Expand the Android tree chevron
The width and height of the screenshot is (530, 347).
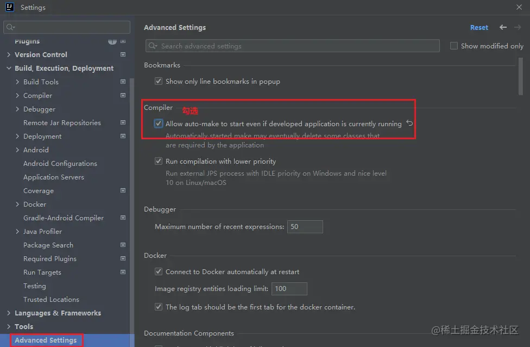click(x=17, y=150)
